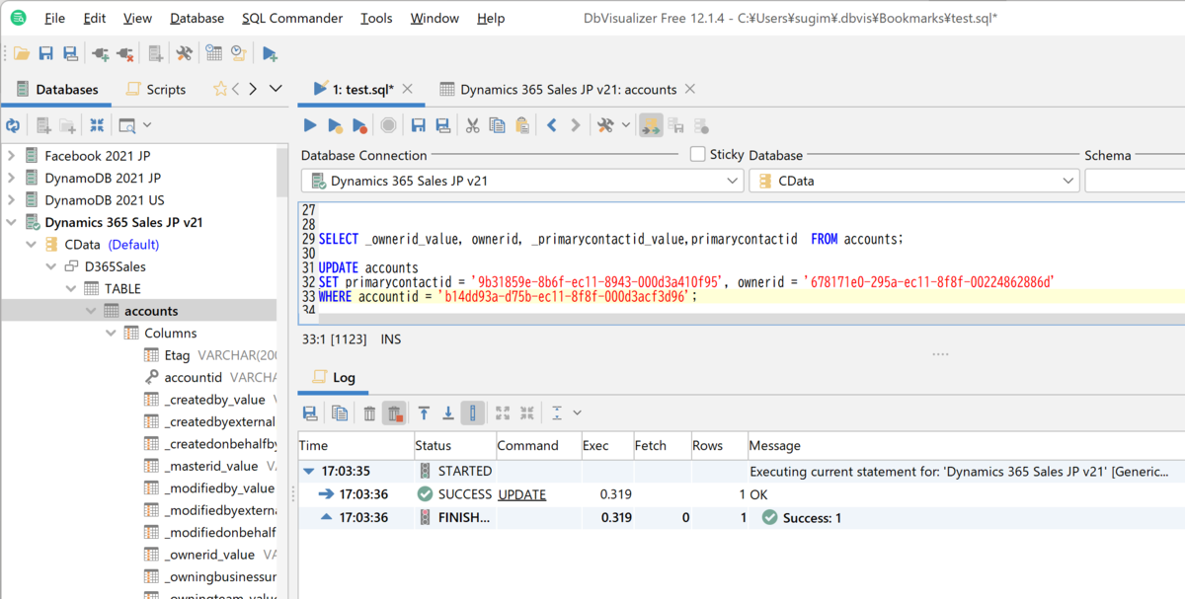
Task: Open the SQL Commander menu
Action: (x=292, y=18)
